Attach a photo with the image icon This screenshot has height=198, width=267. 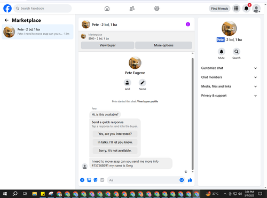click(89, 180)
